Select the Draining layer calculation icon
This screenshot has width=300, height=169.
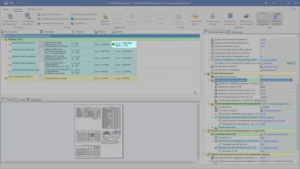coord(72,19)
